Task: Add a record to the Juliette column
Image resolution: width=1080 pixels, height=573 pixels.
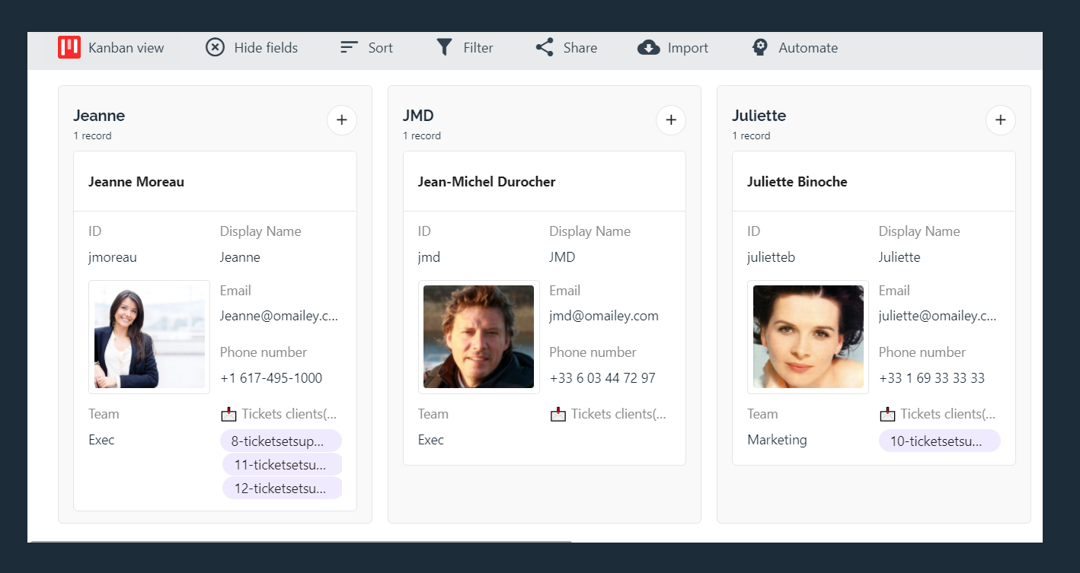Action: [1001, 120]
